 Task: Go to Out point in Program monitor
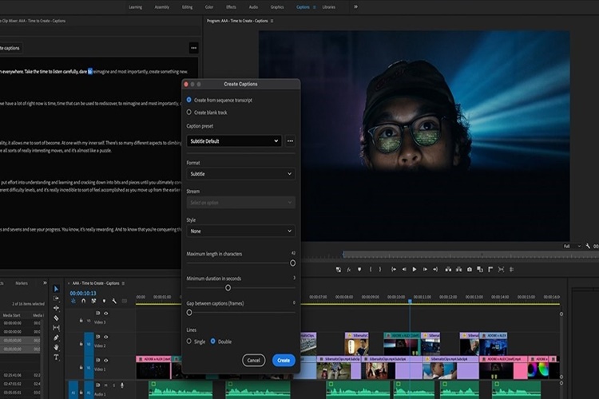pyautogui.click(x=435, y=269)
